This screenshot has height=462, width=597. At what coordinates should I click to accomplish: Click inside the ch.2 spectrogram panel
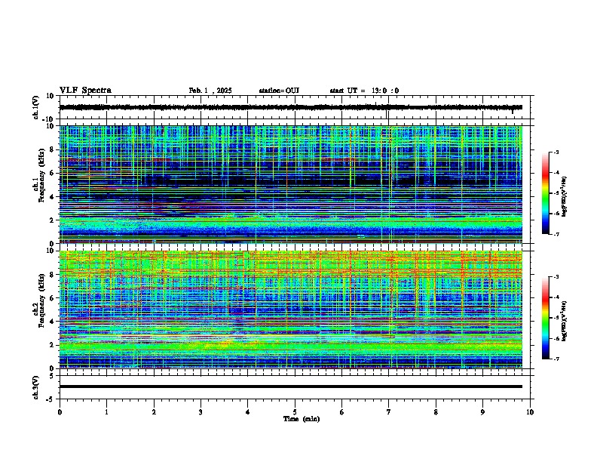click(291, 310)
